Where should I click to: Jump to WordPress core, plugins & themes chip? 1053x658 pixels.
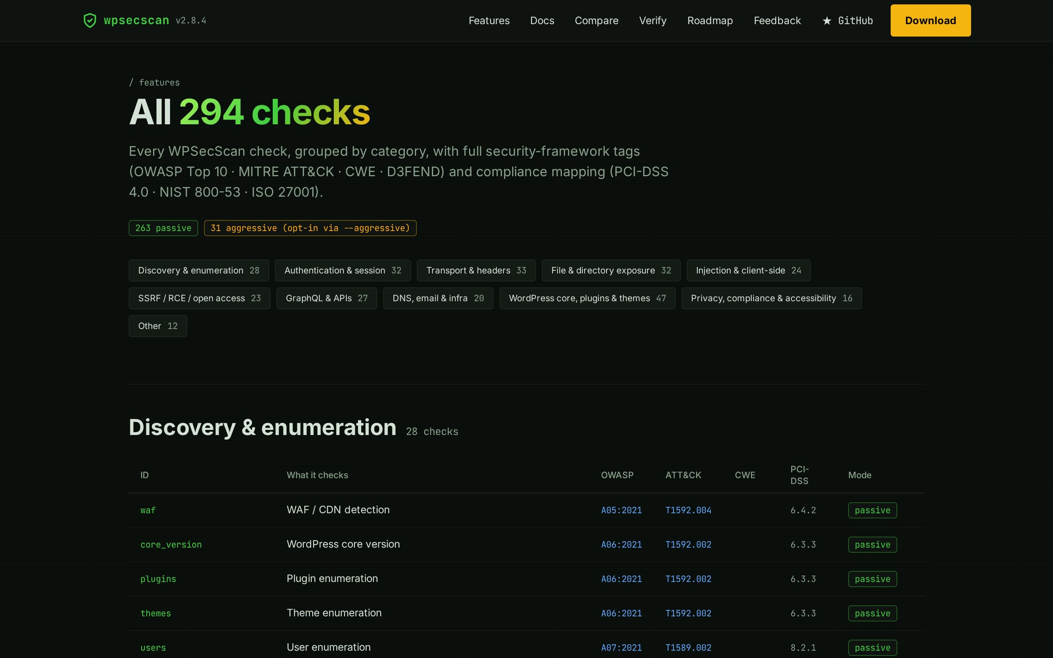(x=588, y=298)
